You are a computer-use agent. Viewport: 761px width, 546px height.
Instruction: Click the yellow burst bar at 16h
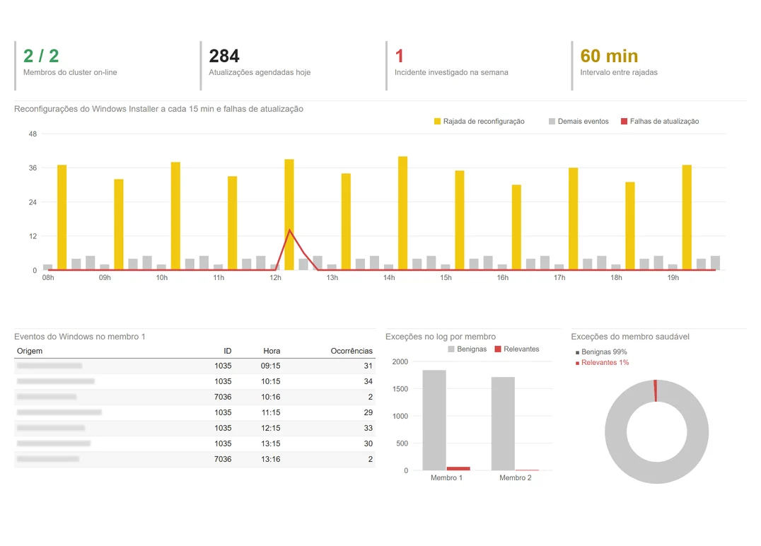click(516, 227)
